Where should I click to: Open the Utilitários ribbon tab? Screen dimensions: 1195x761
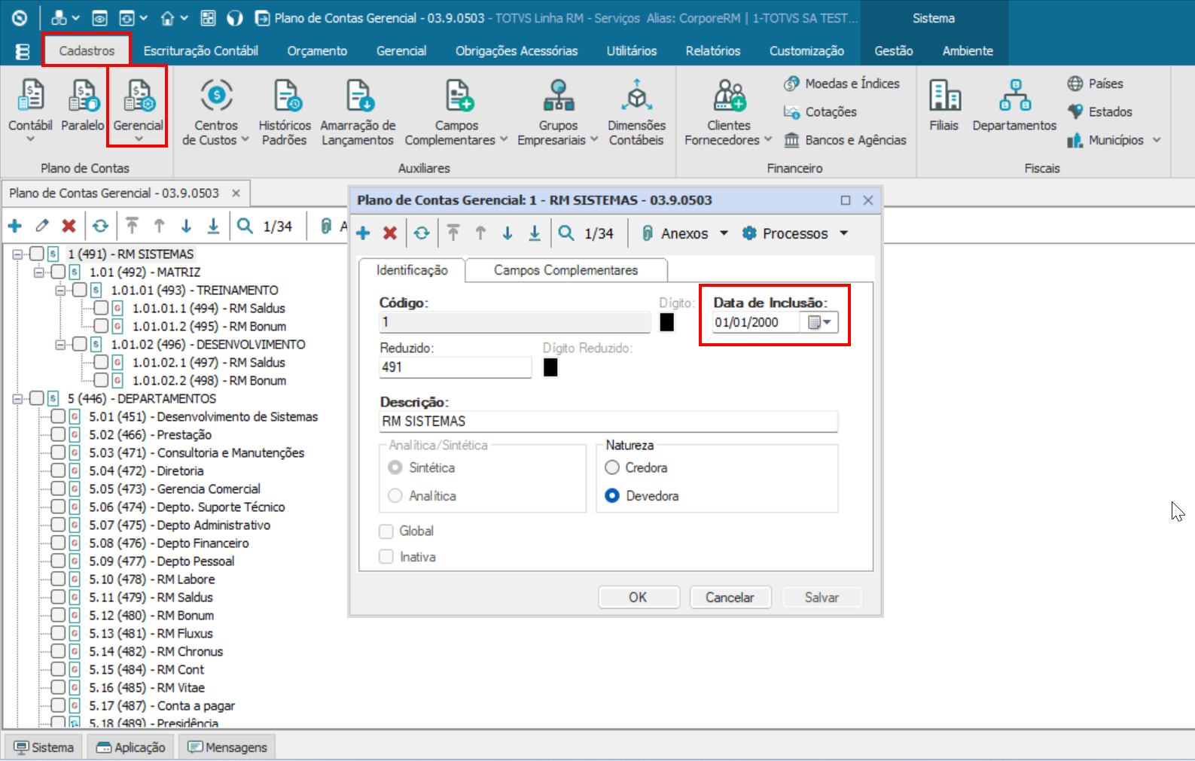[632, 51]
